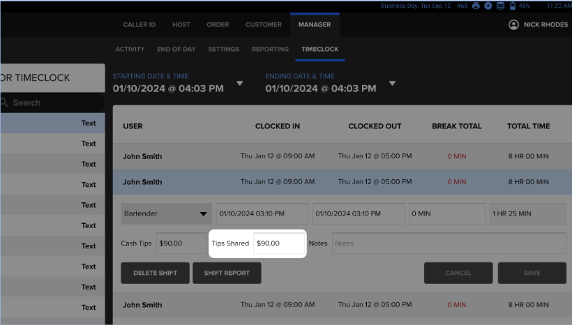Click the database icon in status bar
Image resolution: width=572 pixels, height=325 pixels.
(x=501, y=6)
